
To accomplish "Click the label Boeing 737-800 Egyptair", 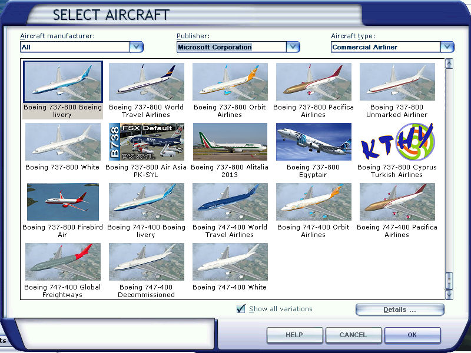I will pos(313,171).
